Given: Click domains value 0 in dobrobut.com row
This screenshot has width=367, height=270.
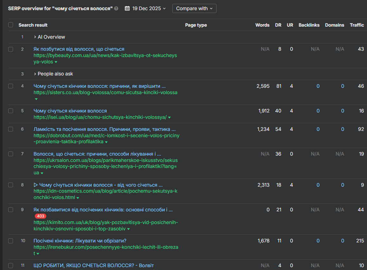Looking at the screenshot, I should 342,129.
